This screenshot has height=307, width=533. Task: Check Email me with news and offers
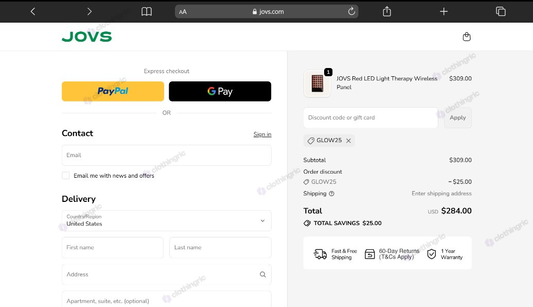(66, 176)
